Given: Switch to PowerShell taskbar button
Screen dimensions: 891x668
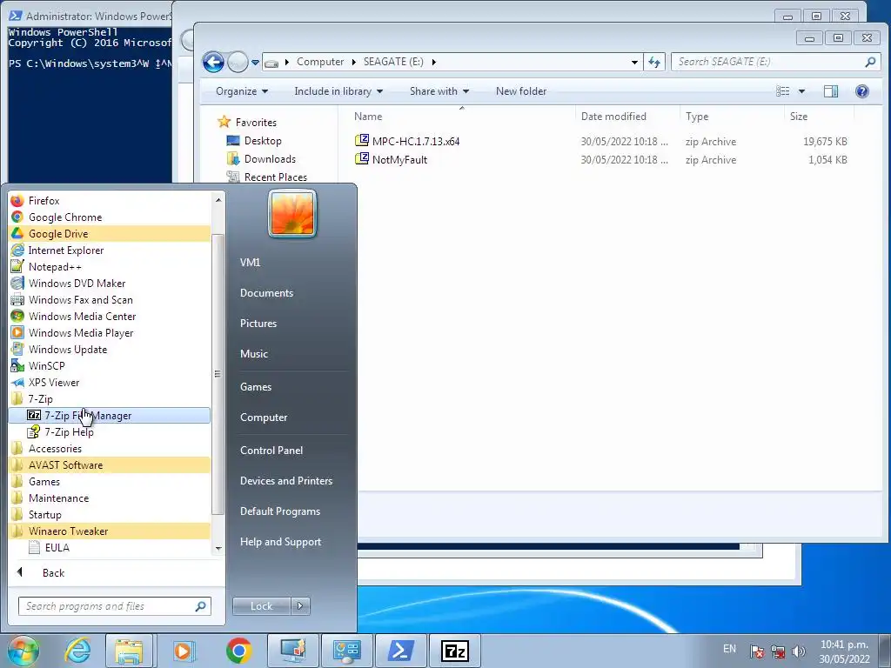Looking at the screenshot, I should [x=400, y=651].
